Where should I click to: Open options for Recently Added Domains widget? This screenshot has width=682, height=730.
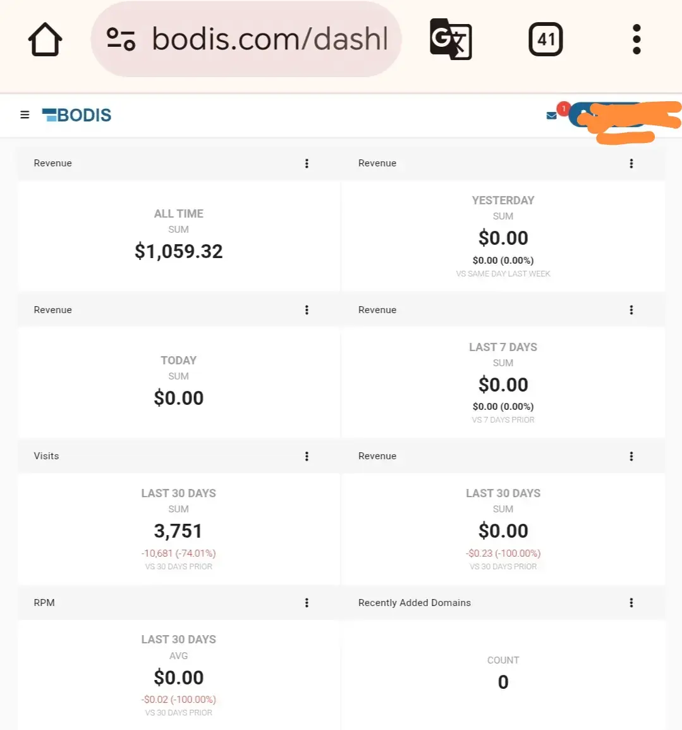coord(631,602)
